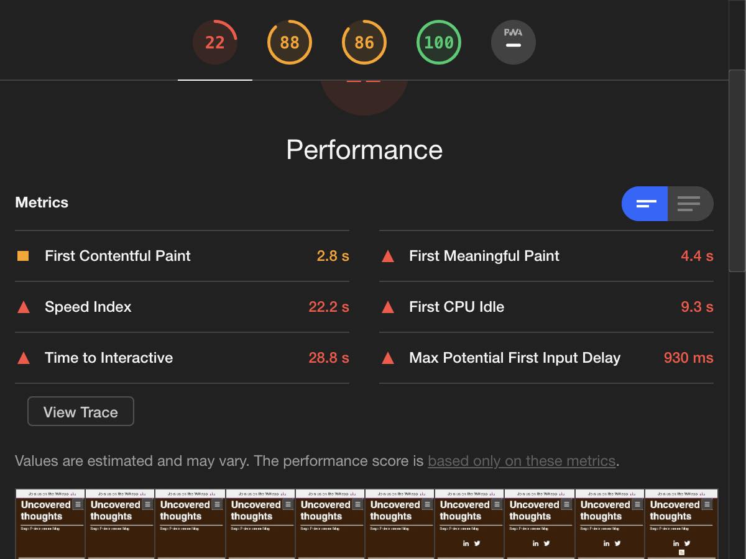Select the score gauge showing 88

click(x=290, y=42)
